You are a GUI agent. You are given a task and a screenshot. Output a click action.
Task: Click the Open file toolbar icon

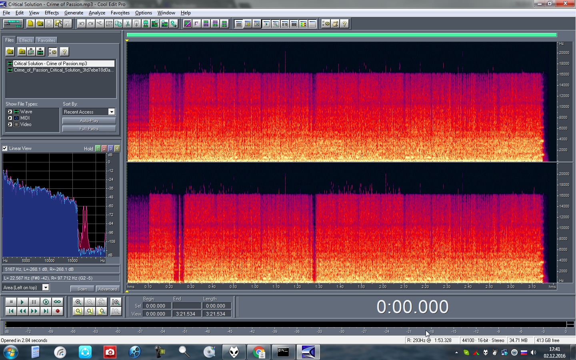tap(40, 24)
